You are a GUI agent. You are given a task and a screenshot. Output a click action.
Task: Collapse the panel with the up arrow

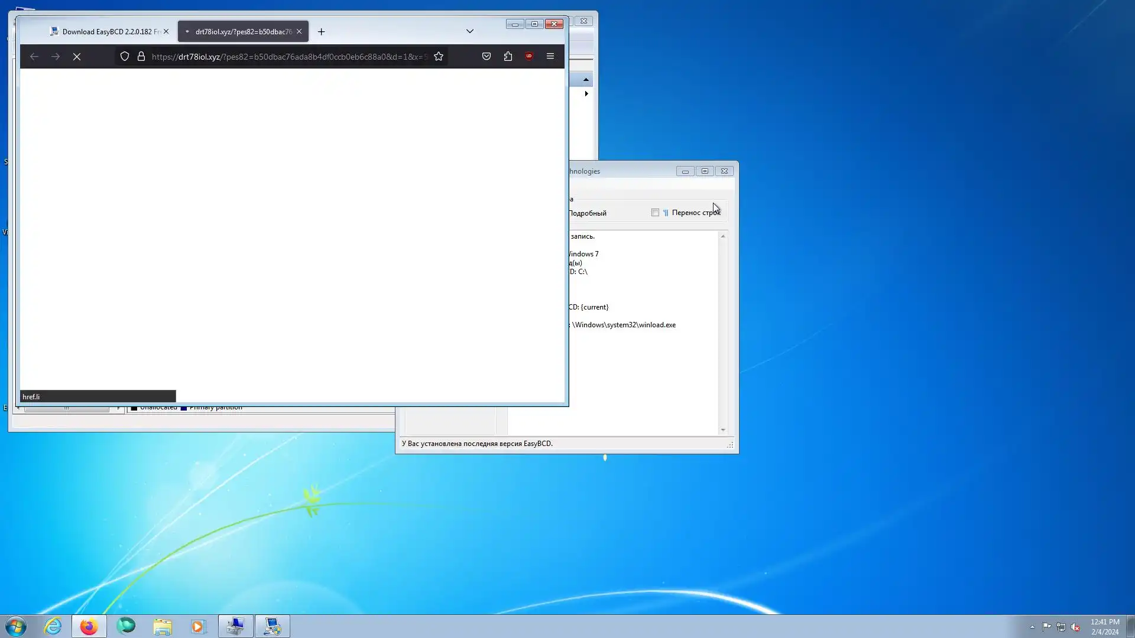pyautogui.click(x=586, y=80)
